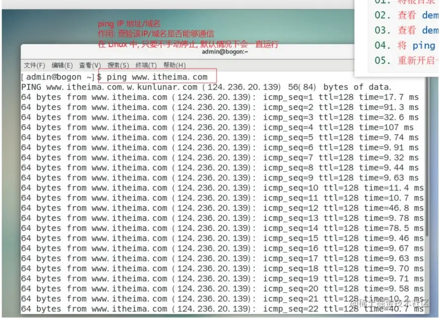Screen dimensions: 439x318
Task: Select the icmp_seq=2 time=91.3 ms line
Action: [220, 107]
